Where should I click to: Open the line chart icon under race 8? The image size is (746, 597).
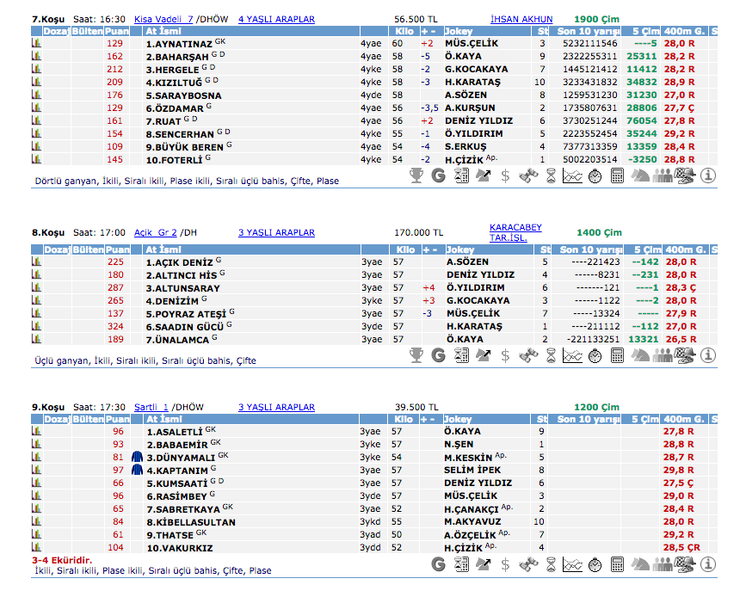pyautogui.click(x=572, y=354)
